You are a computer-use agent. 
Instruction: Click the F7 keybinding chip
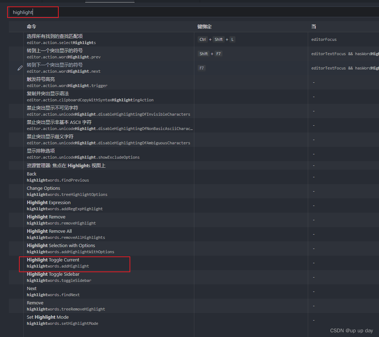click(x=201, y=68)
